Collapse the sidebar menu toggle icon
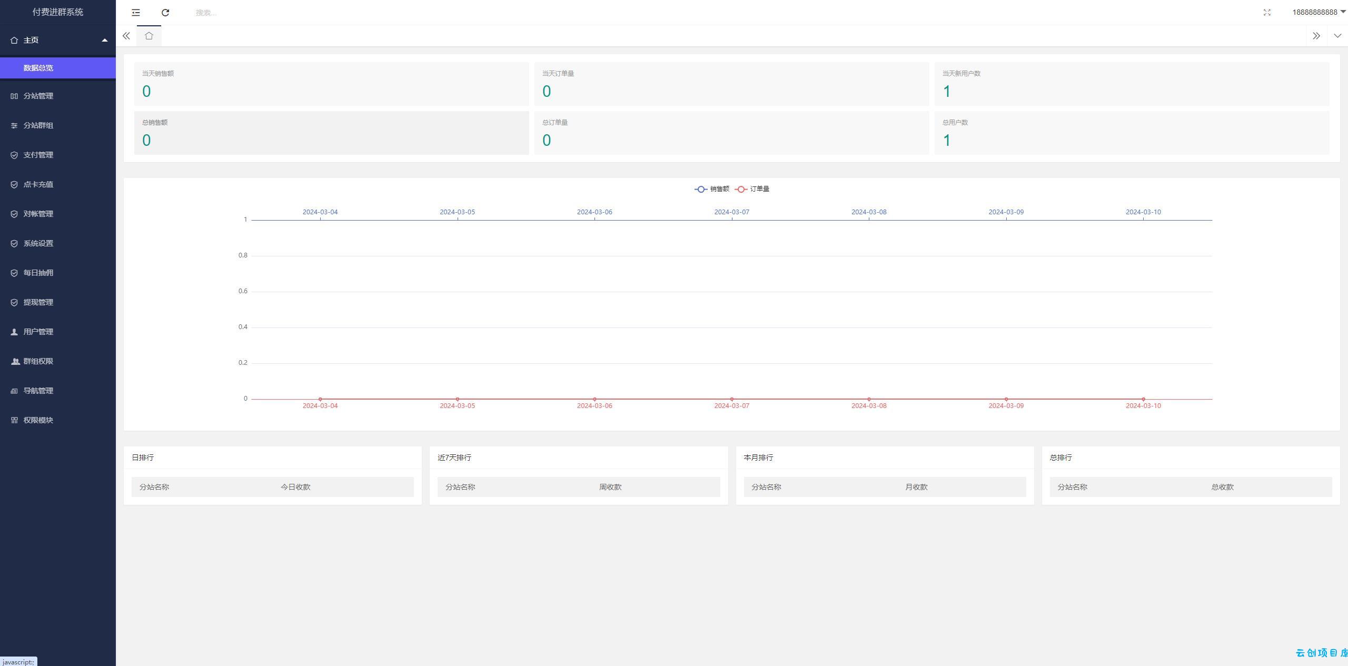The width and height of the screenshot is (1348, 666). pos(136,13)
